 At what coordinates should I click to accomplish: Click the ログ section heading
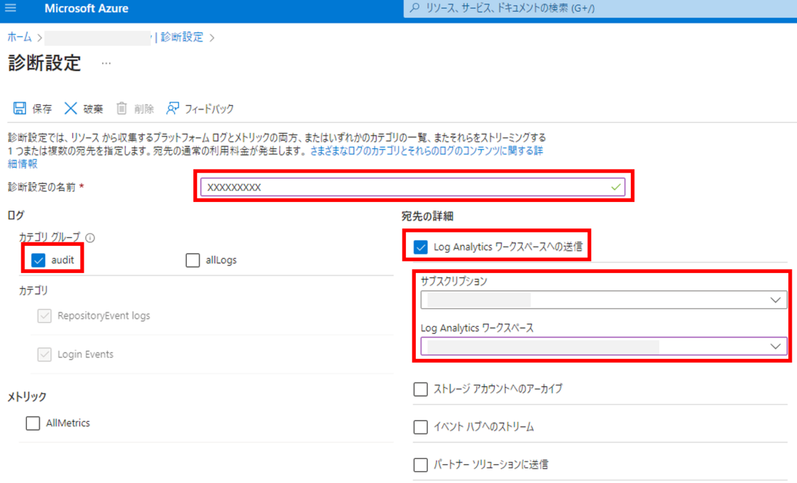coord(16,215)
